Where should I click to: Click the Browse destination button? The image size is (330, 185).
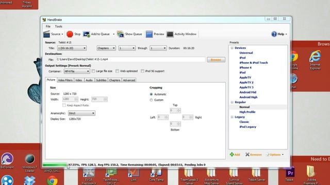tap(216, 60)
